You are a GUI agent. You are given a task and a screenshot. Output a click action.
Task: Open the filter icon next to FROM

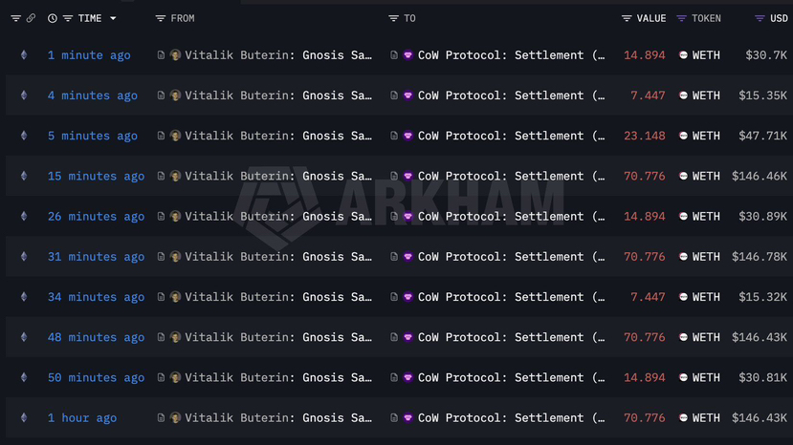tap(161, 18)
